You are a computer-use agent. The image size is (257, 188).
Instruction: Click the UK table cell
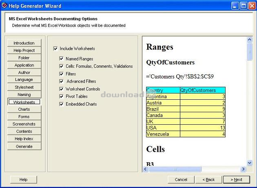(163, 121)
